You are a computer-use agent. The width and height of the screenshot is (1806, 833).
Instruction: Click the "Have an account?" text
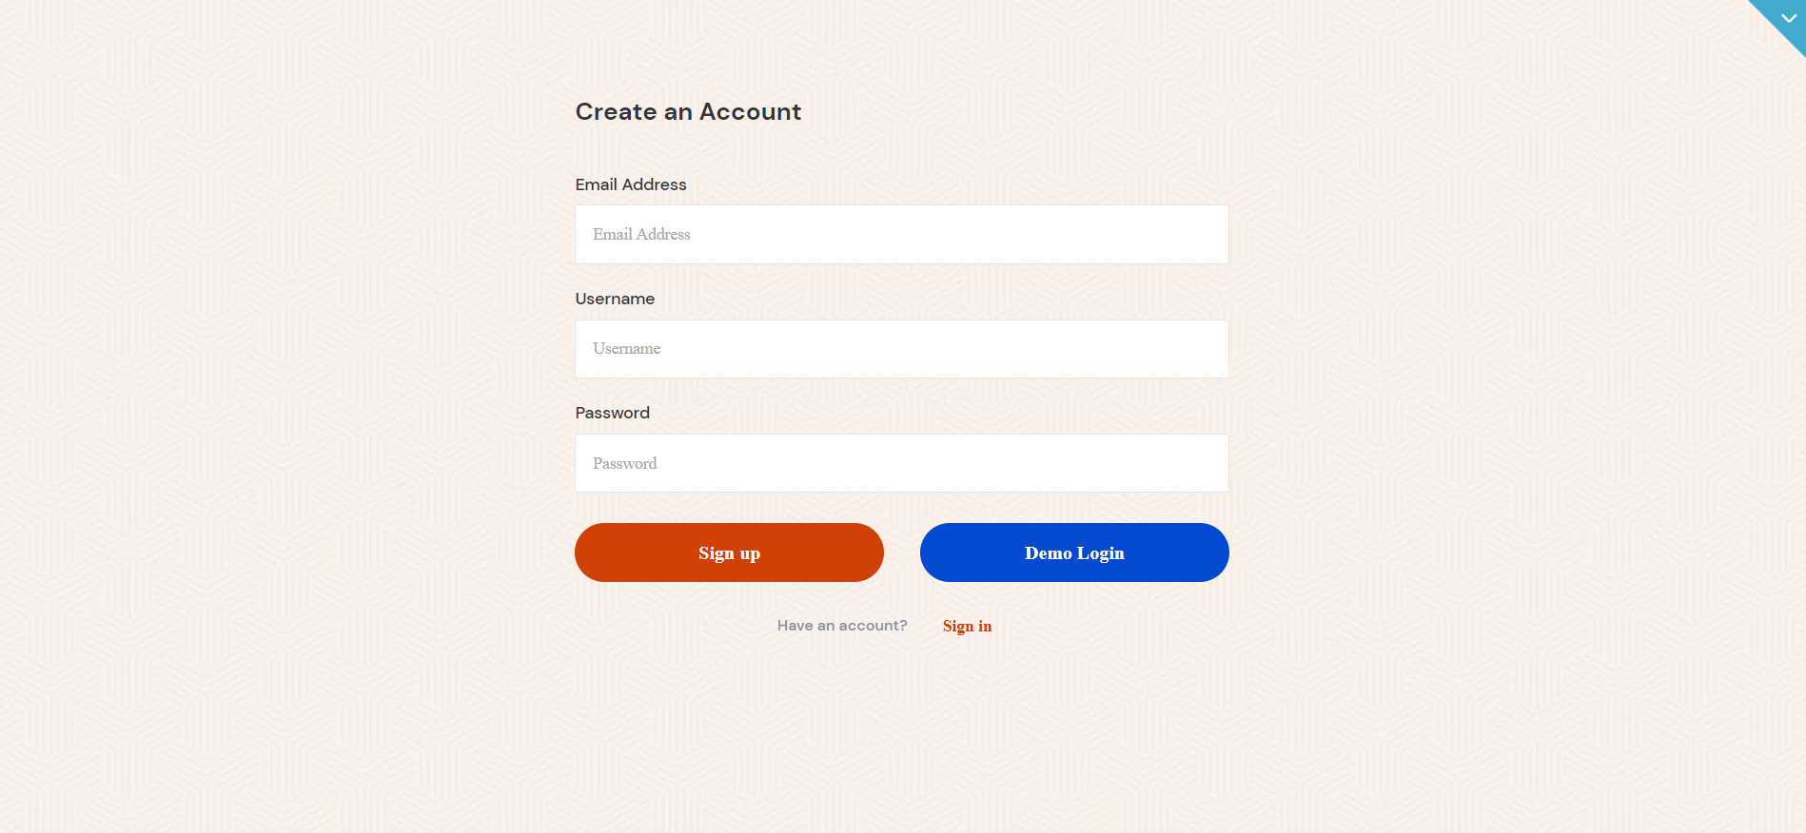coord(842,626)
